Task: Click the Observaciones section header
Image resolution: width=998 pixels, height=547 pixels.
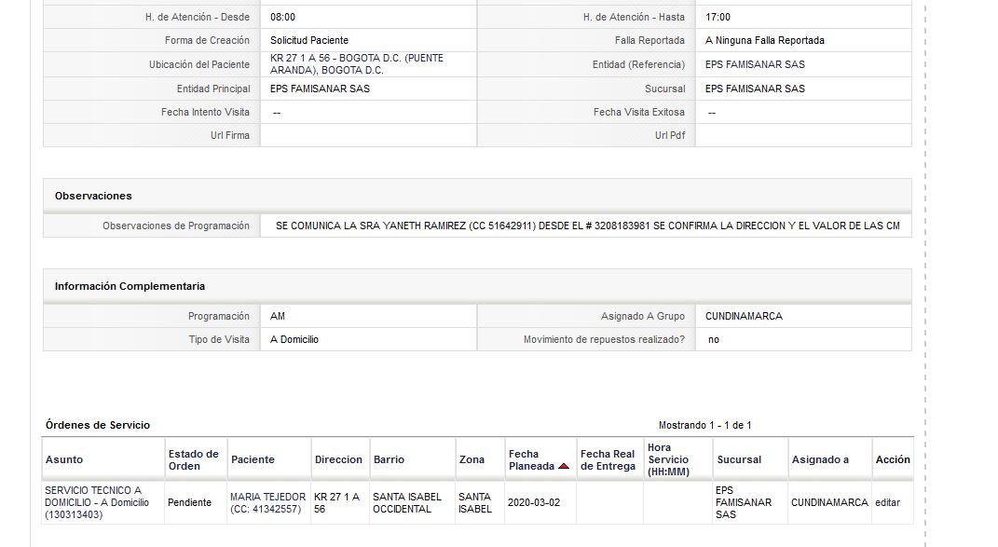Action: 93,196
